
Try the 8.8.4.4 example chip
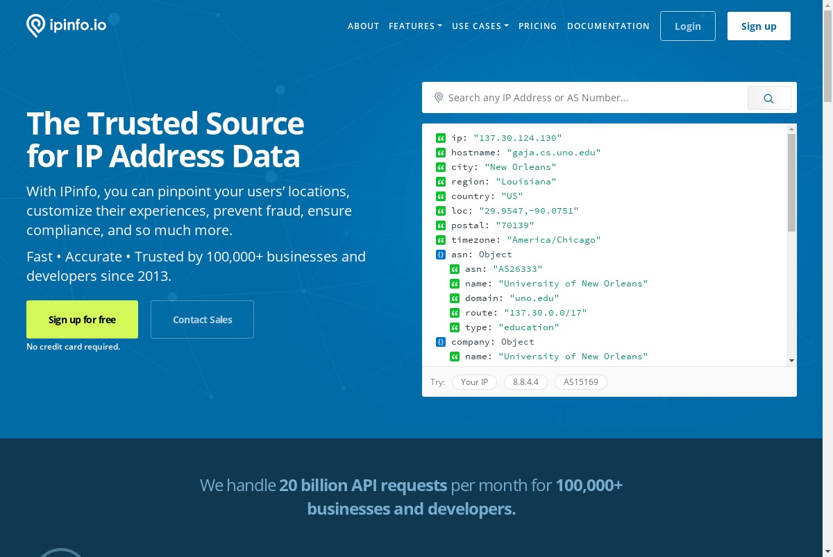pyautogui.click(x=525, y=382)
